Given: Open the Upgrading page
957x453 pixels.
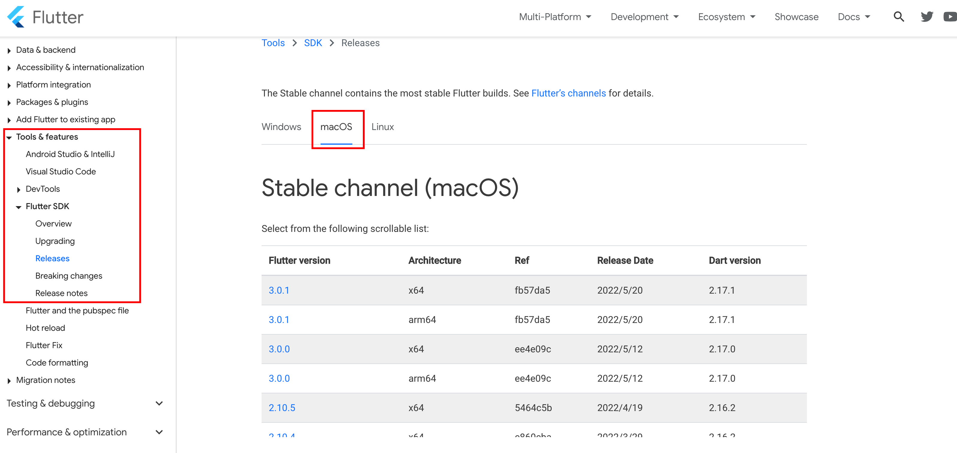Looking at the screenshot, I should pos(55,241).
